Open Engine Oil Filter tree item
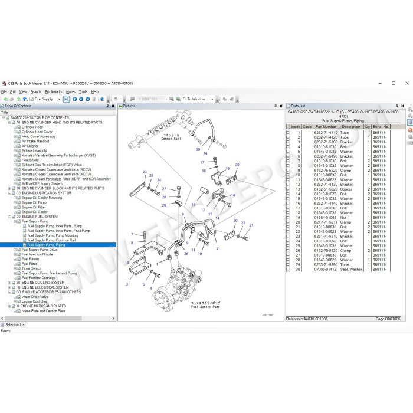 pos(34,207)
